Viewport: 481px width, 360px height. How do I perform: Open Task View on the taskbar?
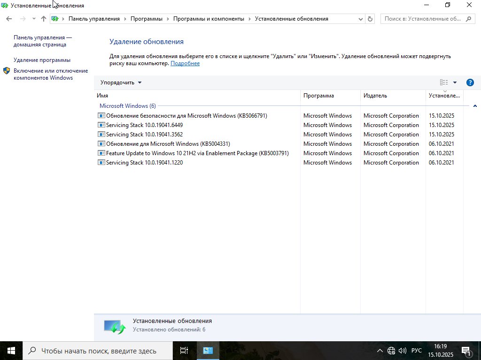184,351
